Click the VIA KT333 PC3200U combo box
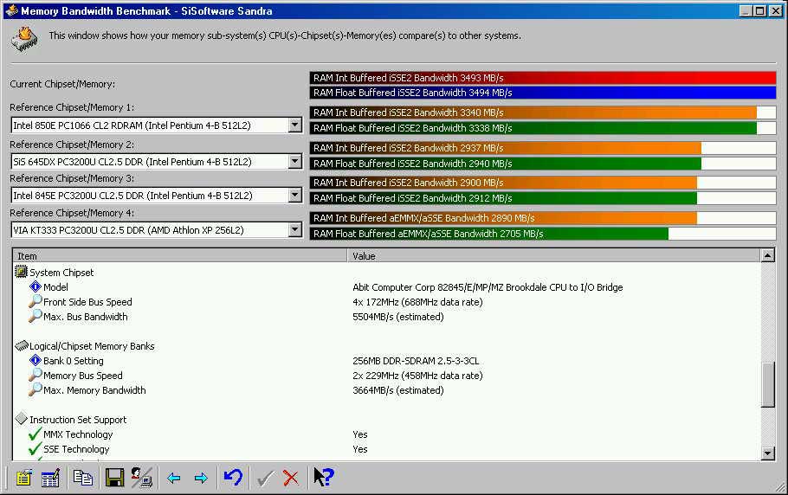The image size is (788, 495). (x=156, y=230)
